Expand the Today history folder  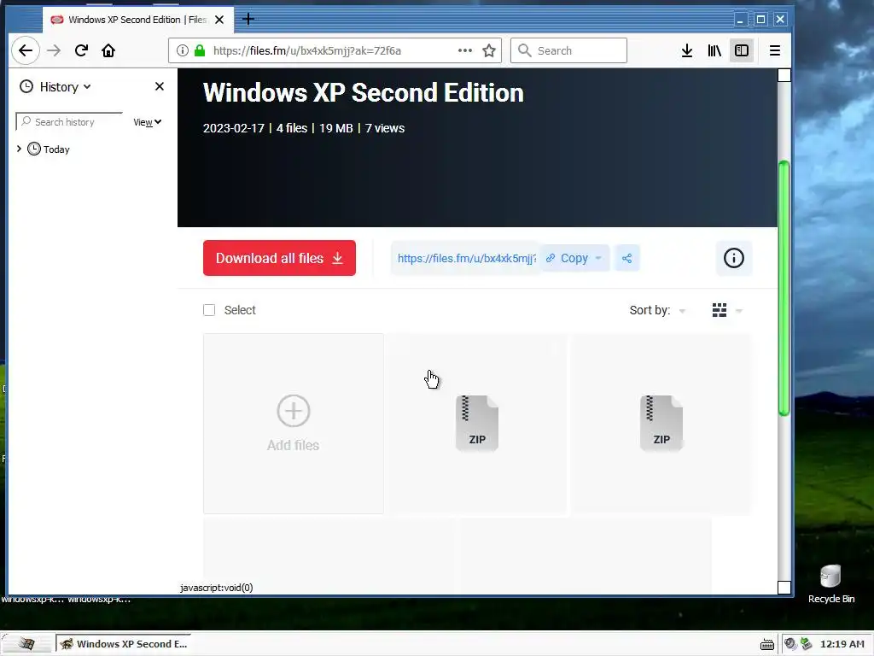coord(19,149)
